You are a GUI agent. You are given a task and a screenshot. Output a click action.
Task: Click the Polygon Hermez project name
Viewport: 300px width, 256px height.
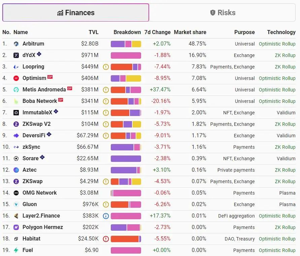click(x=43, y=227)
